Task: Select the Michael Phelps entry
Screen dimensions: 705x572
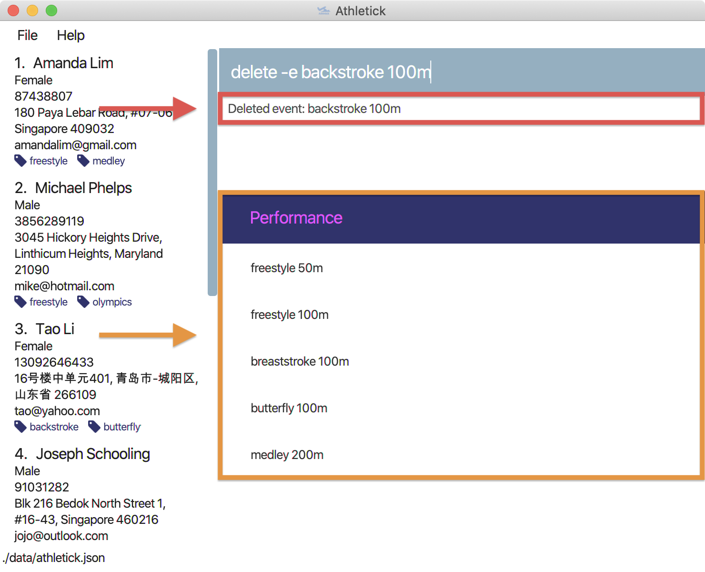Action: pos(105,245)
